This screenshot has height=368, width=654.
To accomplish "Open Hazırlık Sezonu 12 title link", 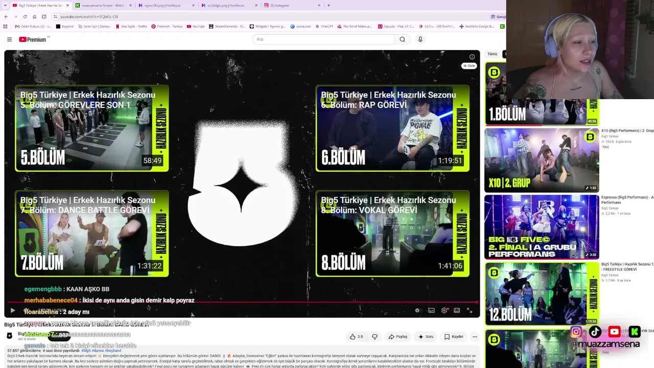I will [627, 267].
